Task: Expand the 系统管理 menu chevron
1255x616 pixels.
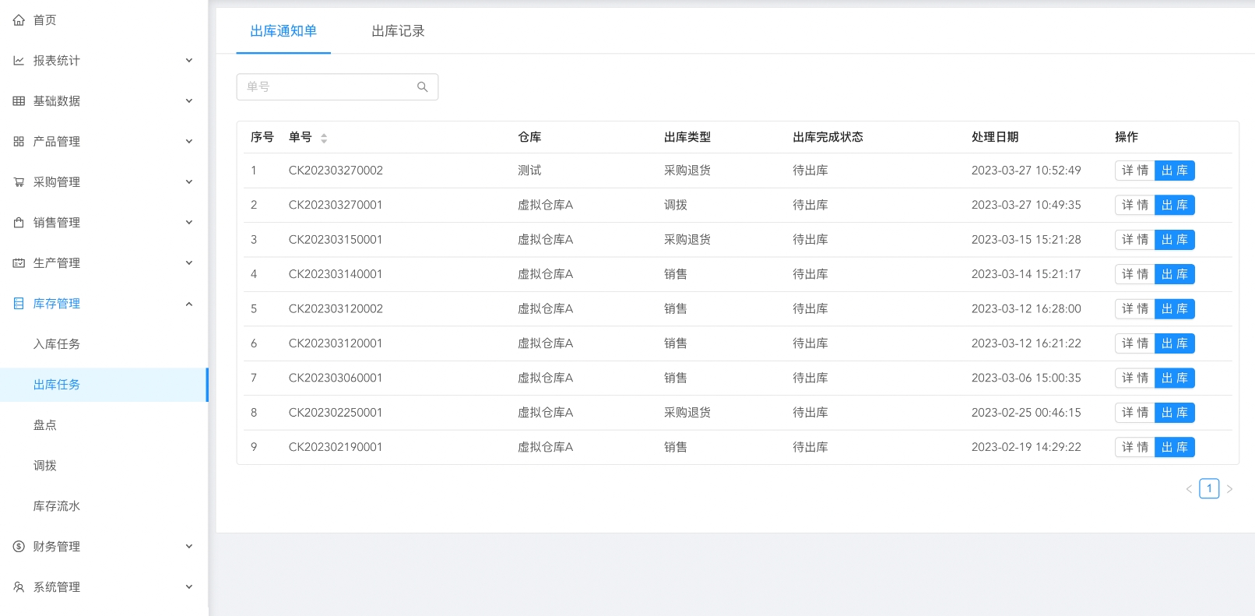Action: [x=188, y=587]
